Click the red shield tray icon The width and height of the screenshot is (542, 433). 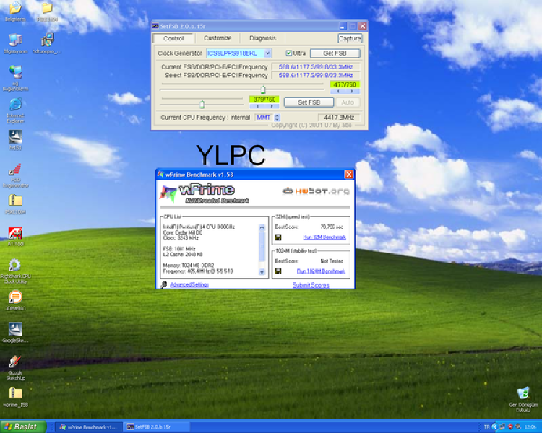click(510, 427)
